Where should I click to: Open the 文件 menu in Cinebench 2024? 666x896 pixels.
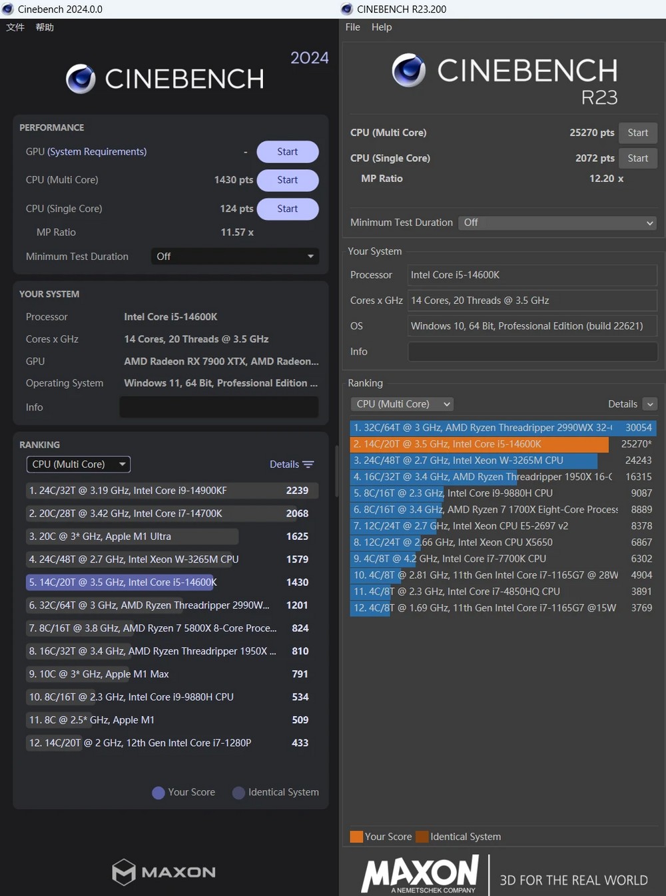[x=15, y=27]
